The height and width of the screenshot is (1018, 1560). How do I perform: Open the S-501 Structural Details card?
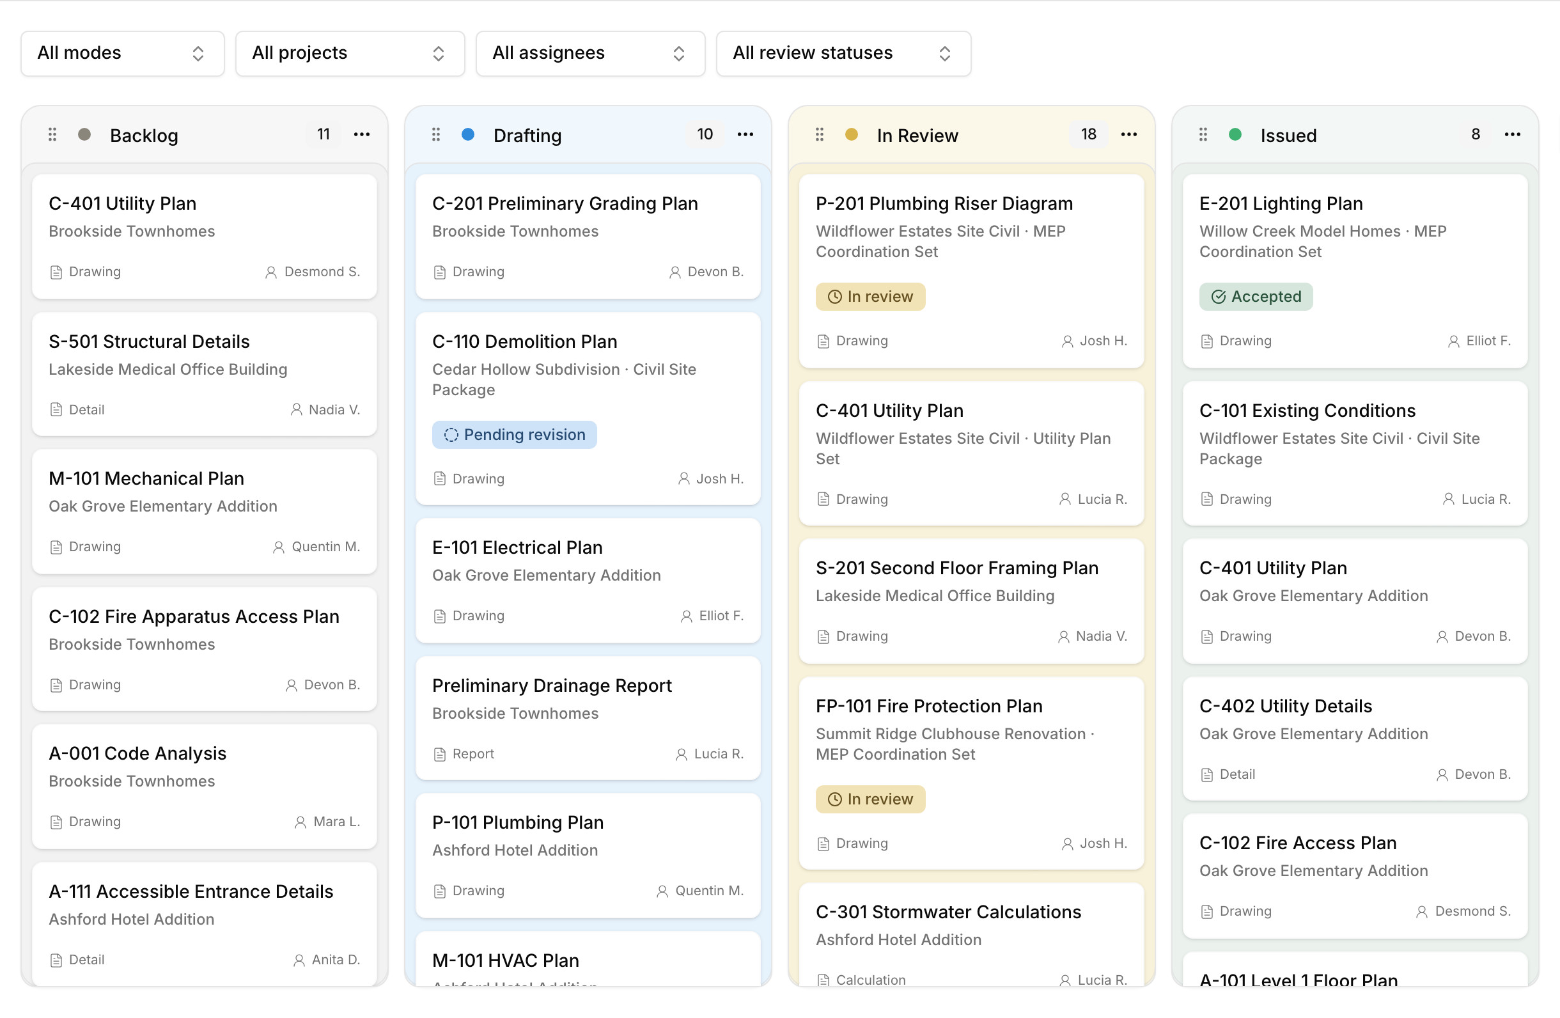tap(205, 374)
